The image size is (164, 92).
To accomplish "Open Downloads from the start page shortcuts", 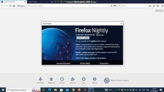I will 40,80.
